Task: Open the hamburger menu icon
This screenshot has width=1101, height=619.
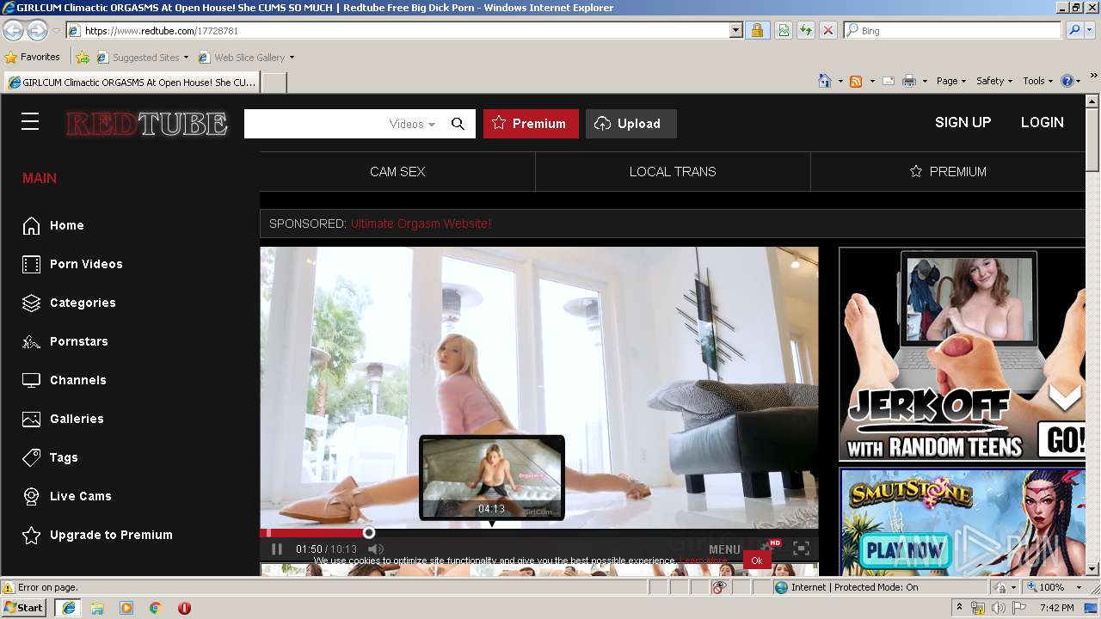Action: point(30,122)
